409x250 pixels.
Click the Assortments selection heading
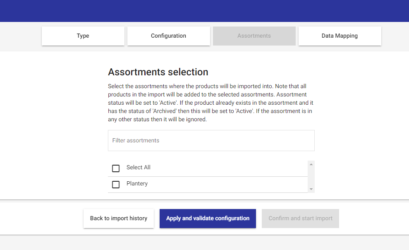point(158,72)
